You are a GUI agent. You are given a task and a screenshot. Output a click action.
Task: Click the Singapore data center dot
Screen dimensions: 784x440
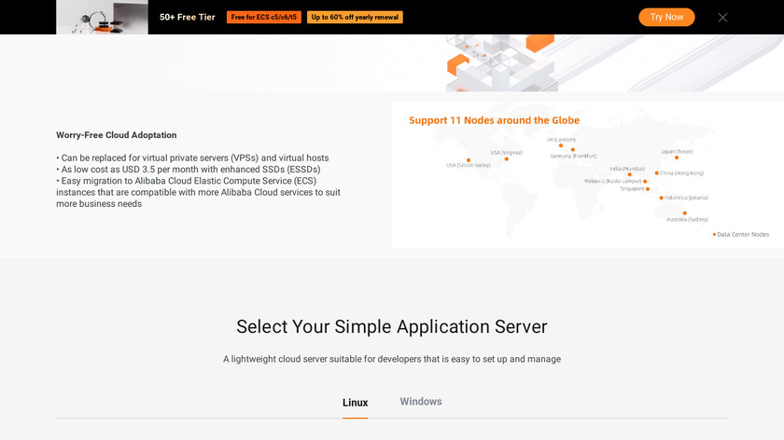[x=648, y=188]
